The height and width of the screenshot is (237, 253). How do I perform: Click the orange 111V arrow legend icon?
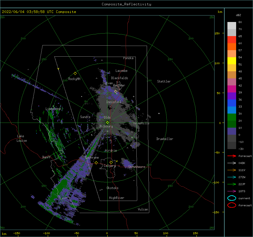coord(232,170)
